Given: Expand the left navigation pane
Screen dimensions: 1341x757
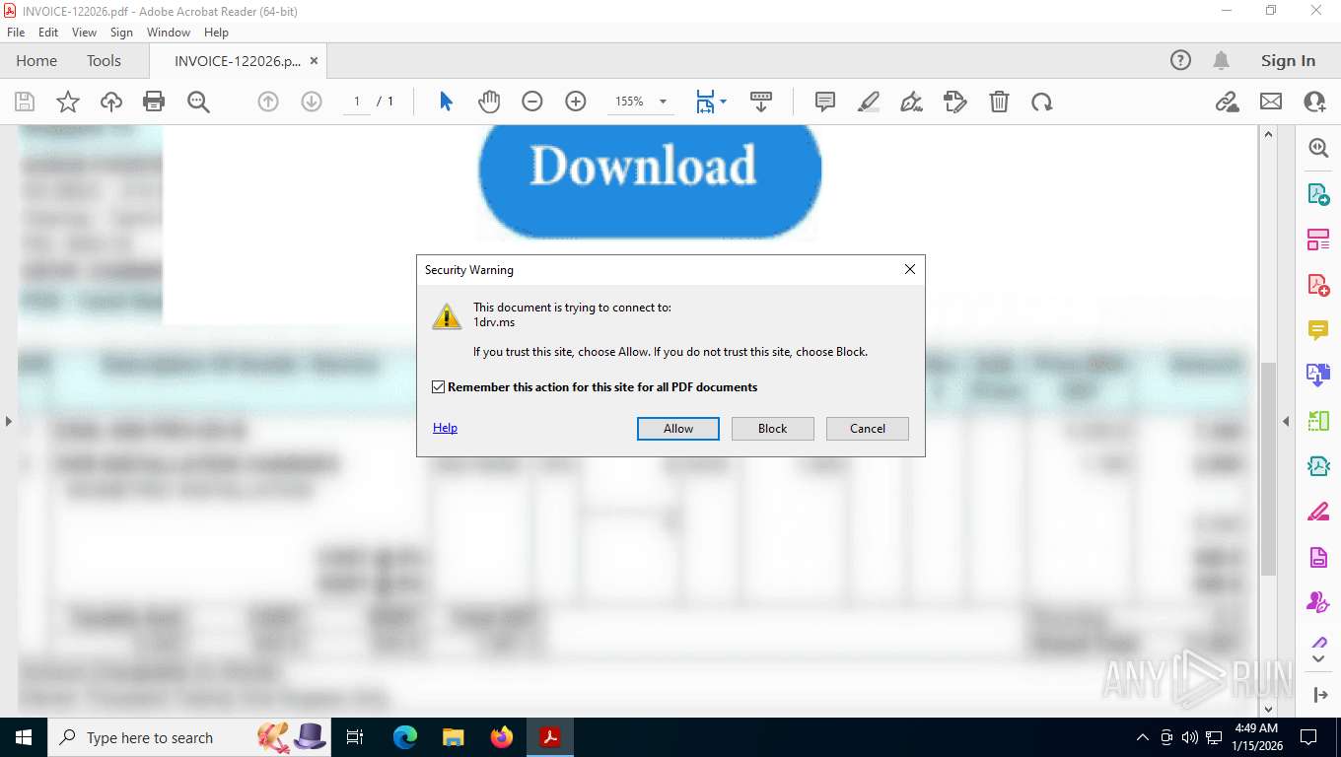Looking at the screenshot, I should pos(8,421).
